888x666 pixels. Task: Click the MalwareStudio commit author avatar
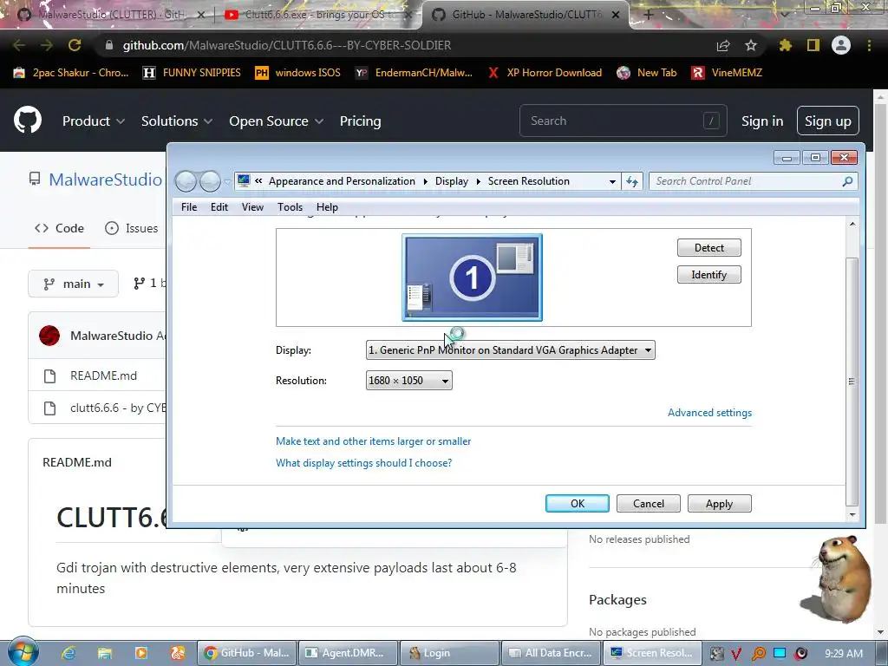(x=49, y=336)
